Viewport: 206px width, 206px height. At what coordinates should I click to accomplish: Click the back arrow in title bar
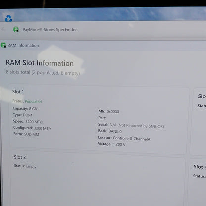pos(3,29)
